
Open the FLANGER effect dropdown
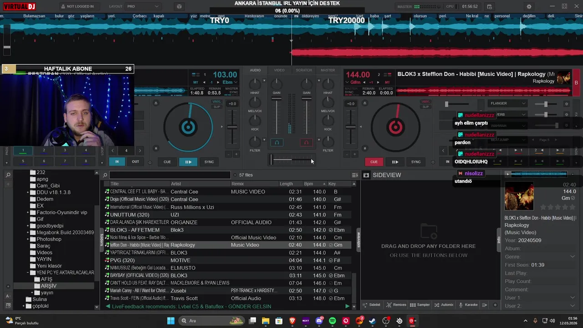click(507, 103)
